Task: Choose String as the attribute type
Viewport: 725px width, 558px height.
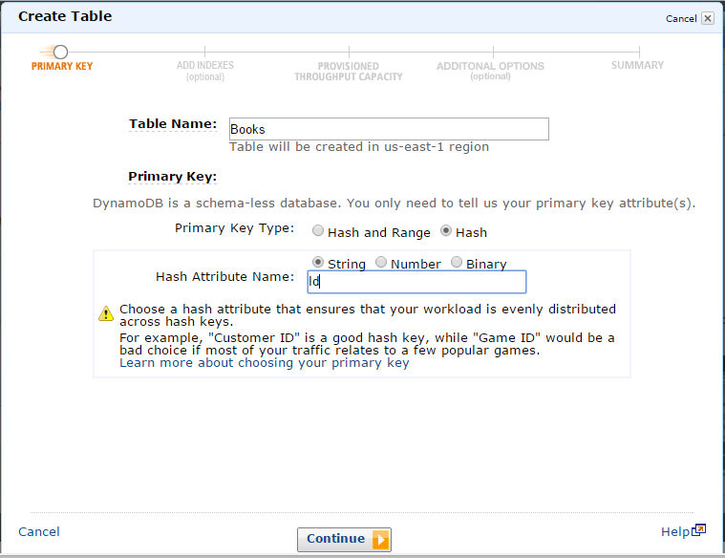Action: pos(318,263)
